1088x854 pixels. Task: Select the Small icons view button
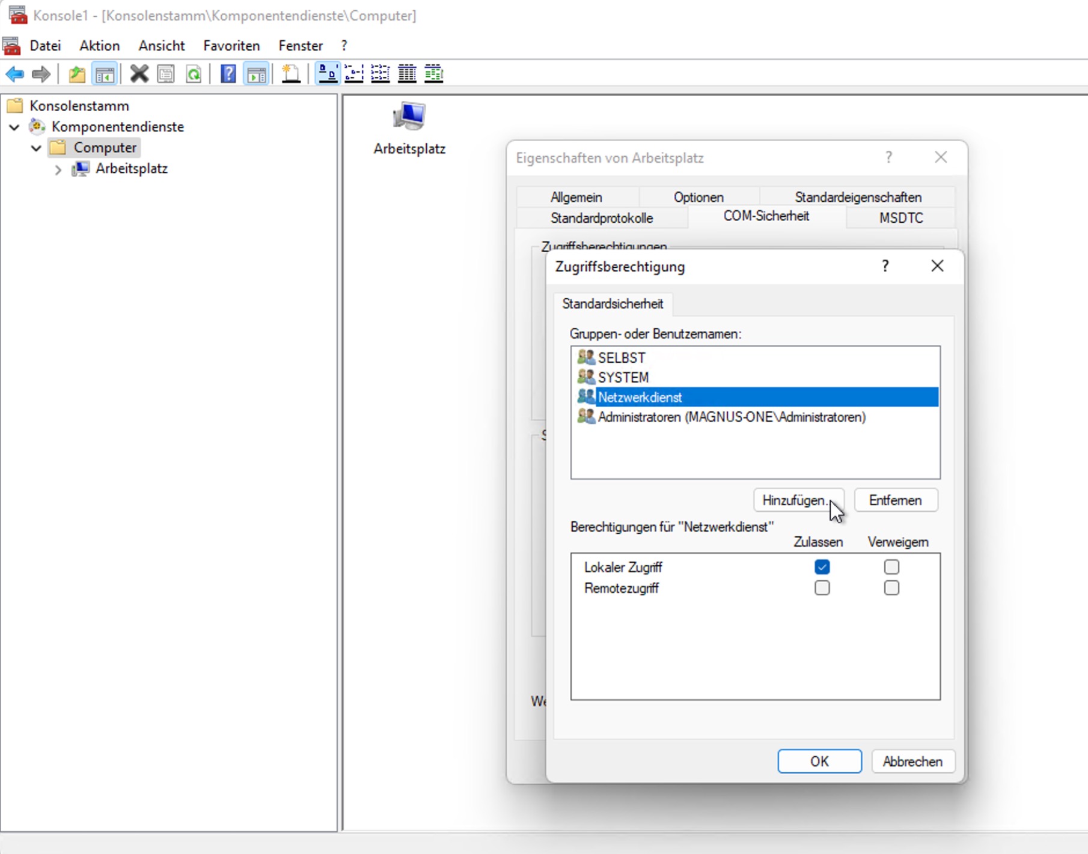pos(354,74)
